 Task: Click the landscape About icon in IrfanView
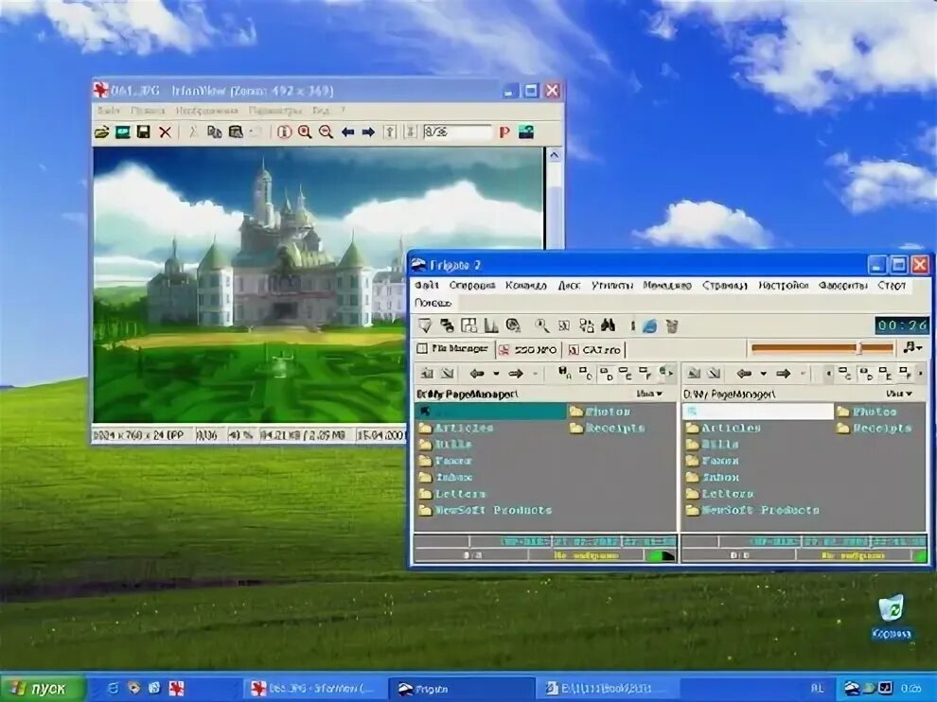526,132
